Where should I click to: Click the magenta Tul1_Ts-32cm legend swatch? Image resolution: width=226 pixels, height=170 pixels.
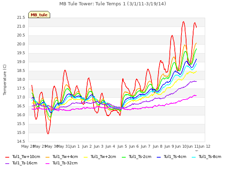(47, 164)
